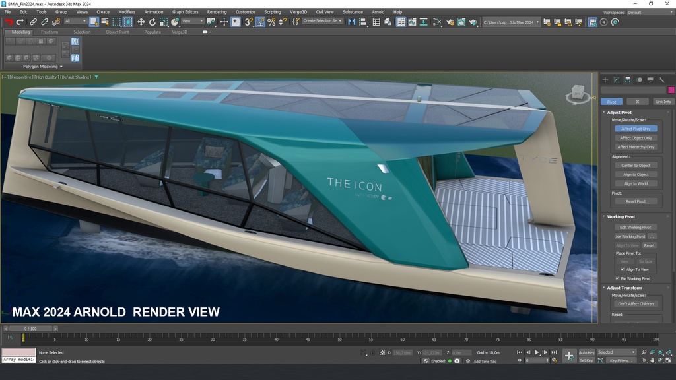Open the Selected selection-set dropdown
This screenshot has width=676, height=380.
click(x=617, y=352)
